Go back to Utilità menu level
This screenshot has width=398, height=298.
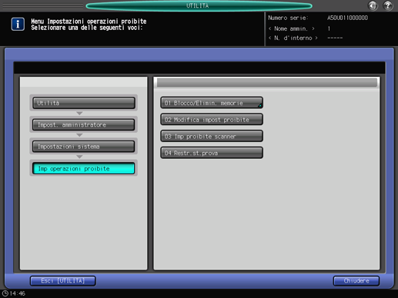[x=84, y=103]
